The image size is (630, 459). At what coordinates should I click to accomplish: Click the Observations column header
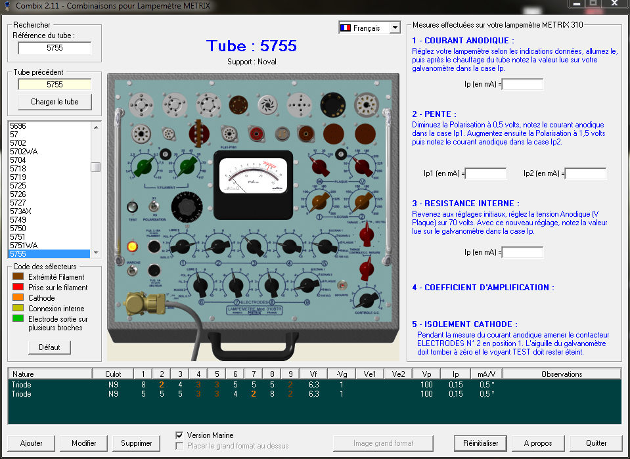point(561,374)
